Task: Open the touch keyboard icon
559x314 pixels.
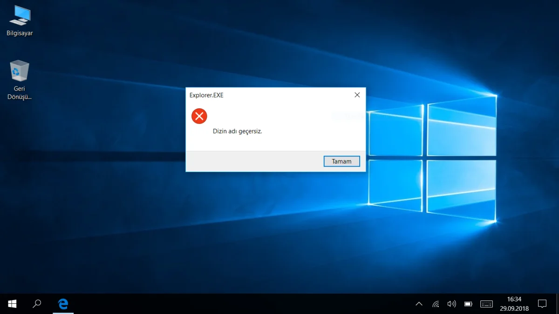Action: (486, 304)
